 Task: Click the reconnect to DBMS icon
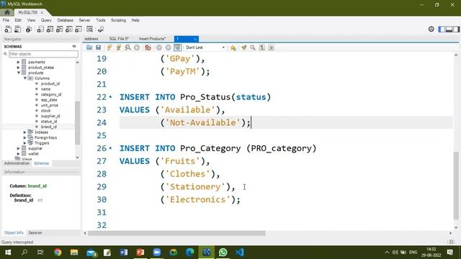point(101,29)
